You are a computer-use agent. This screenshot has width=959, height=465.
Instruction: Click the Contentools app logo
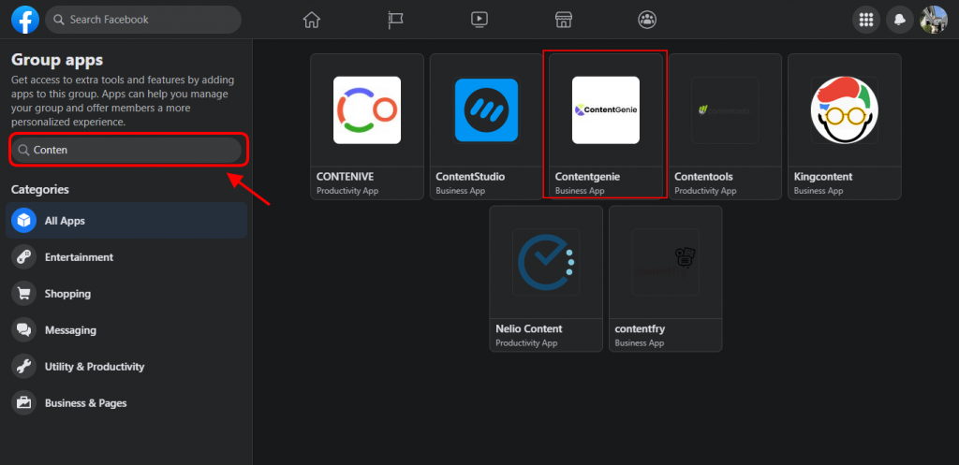(x=725, y=110)
